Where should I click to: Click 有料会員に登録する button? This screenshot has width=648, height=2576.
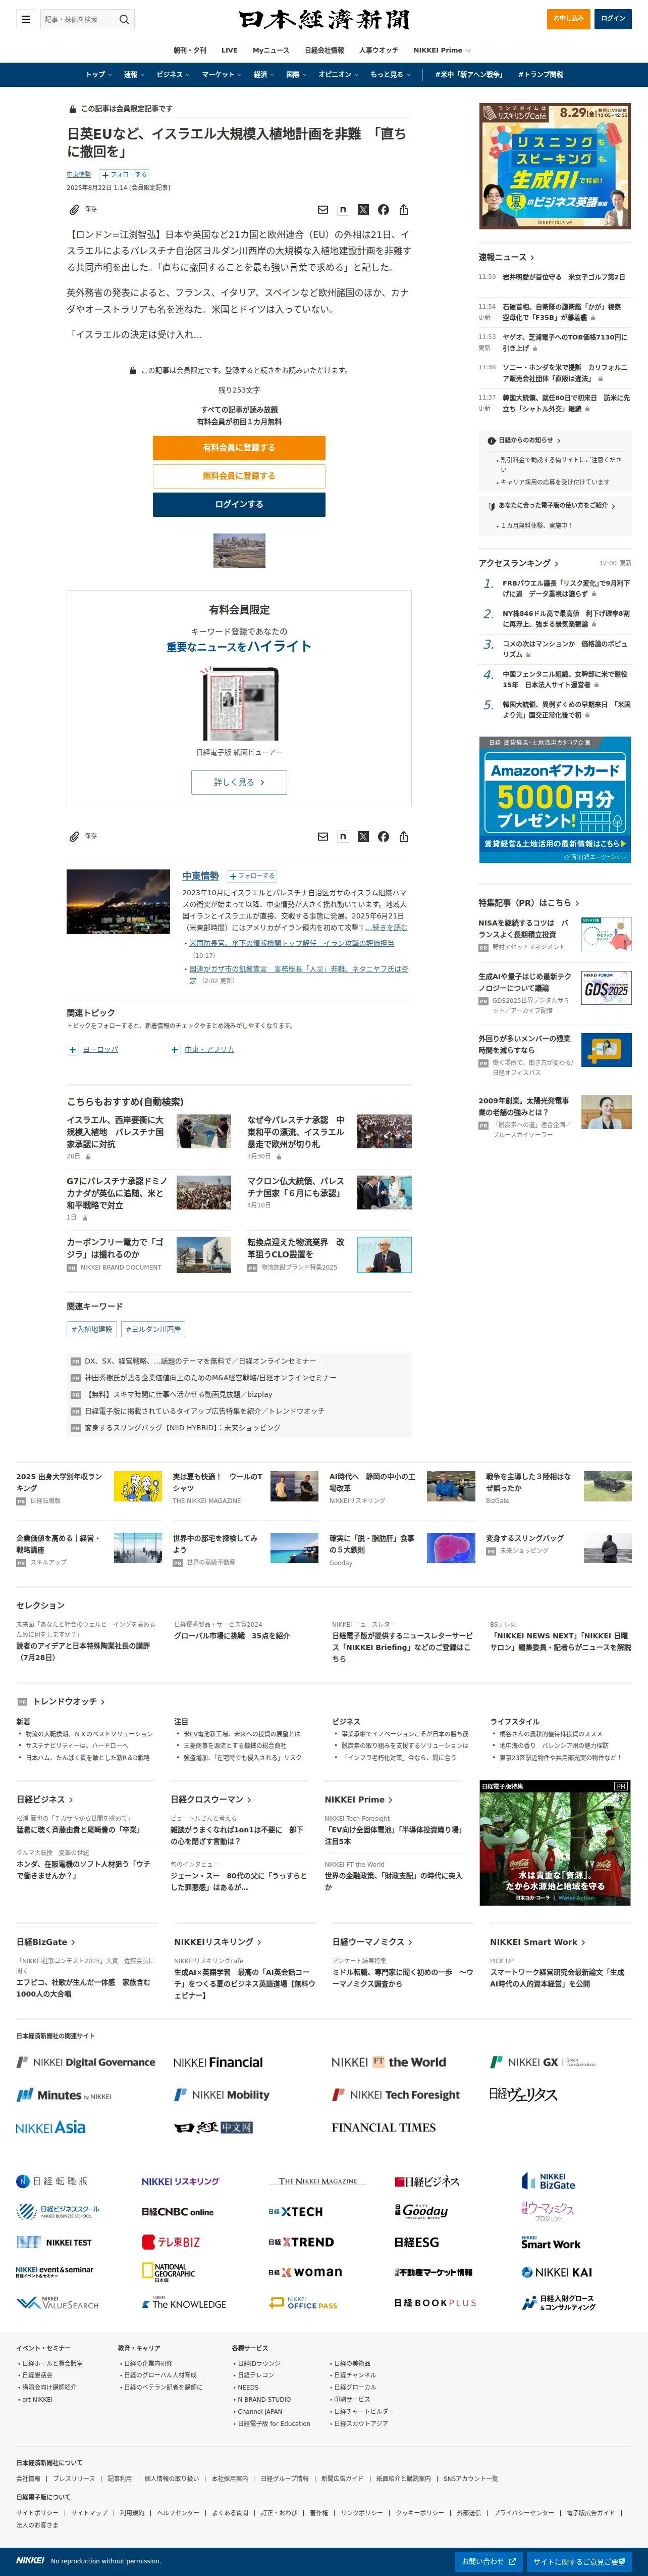239,448
